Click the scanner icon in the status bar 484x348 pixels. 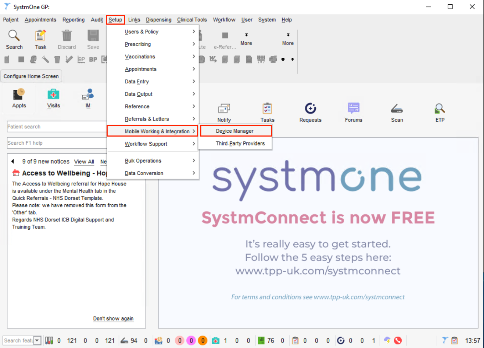pyautogui.click(x=124, y=341)
